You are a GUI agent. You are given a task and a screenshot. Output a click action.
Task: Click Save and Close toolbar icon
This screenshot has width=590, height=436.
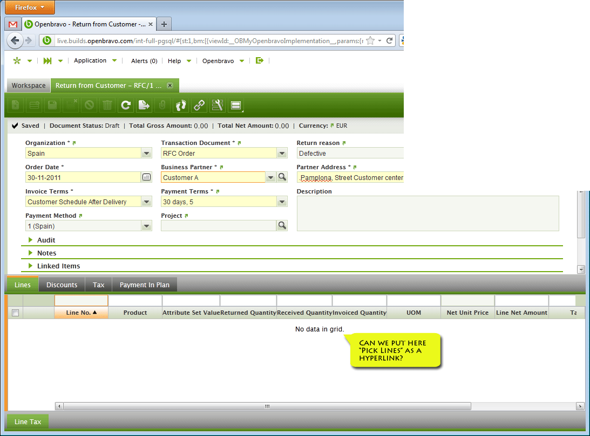[71, 105]
